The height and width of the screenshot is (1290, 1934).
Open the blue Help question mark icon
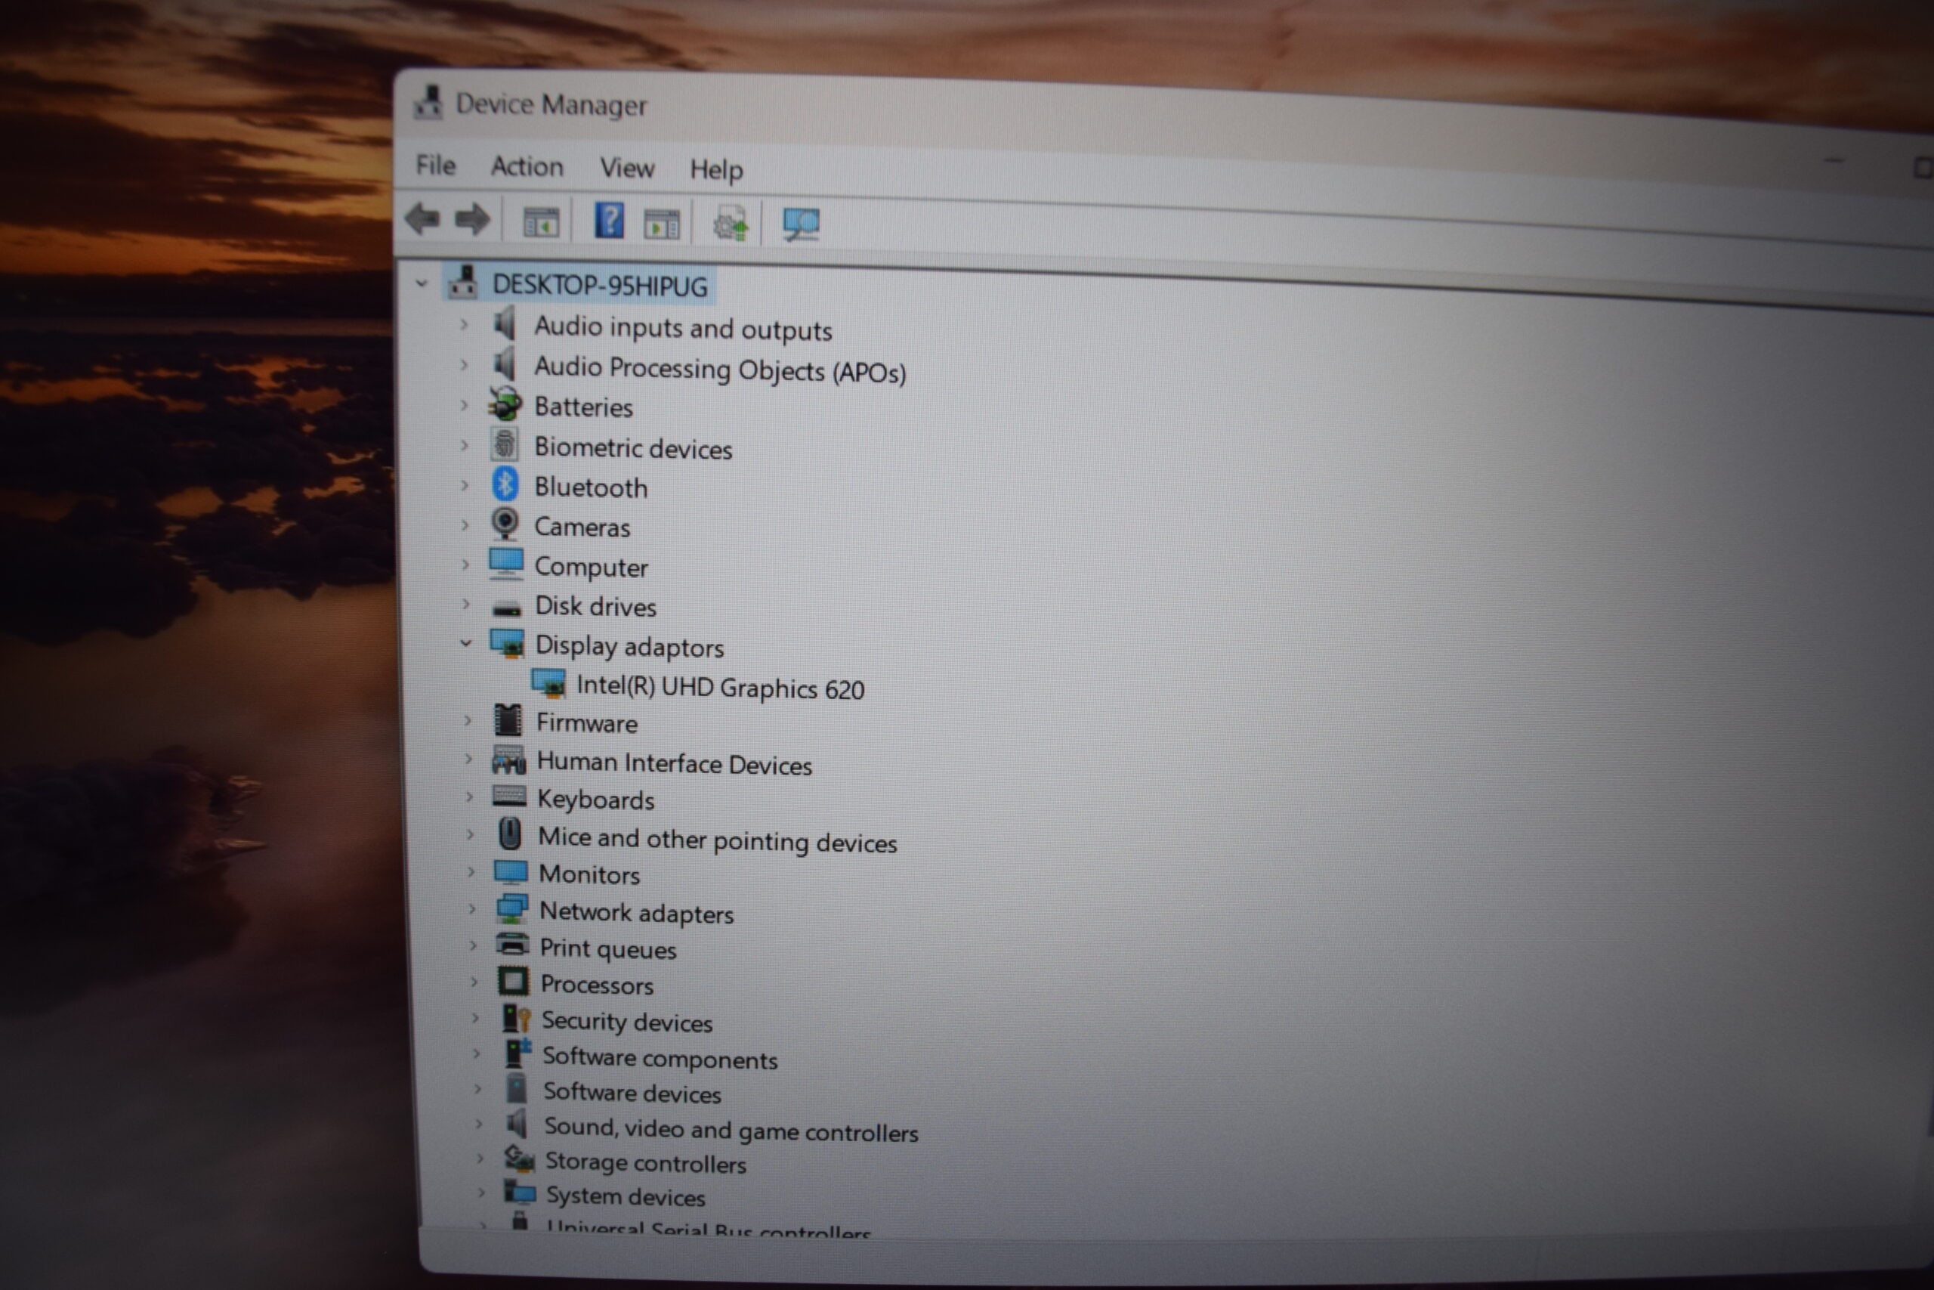(610, 221)
